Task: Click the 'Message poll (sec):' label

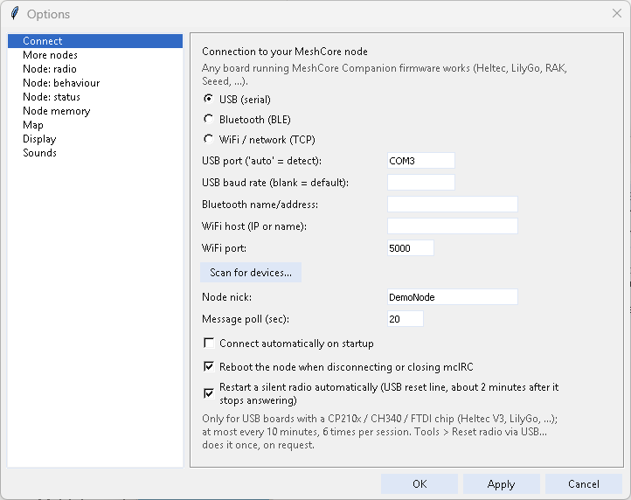Action: (x=246, y=319)
